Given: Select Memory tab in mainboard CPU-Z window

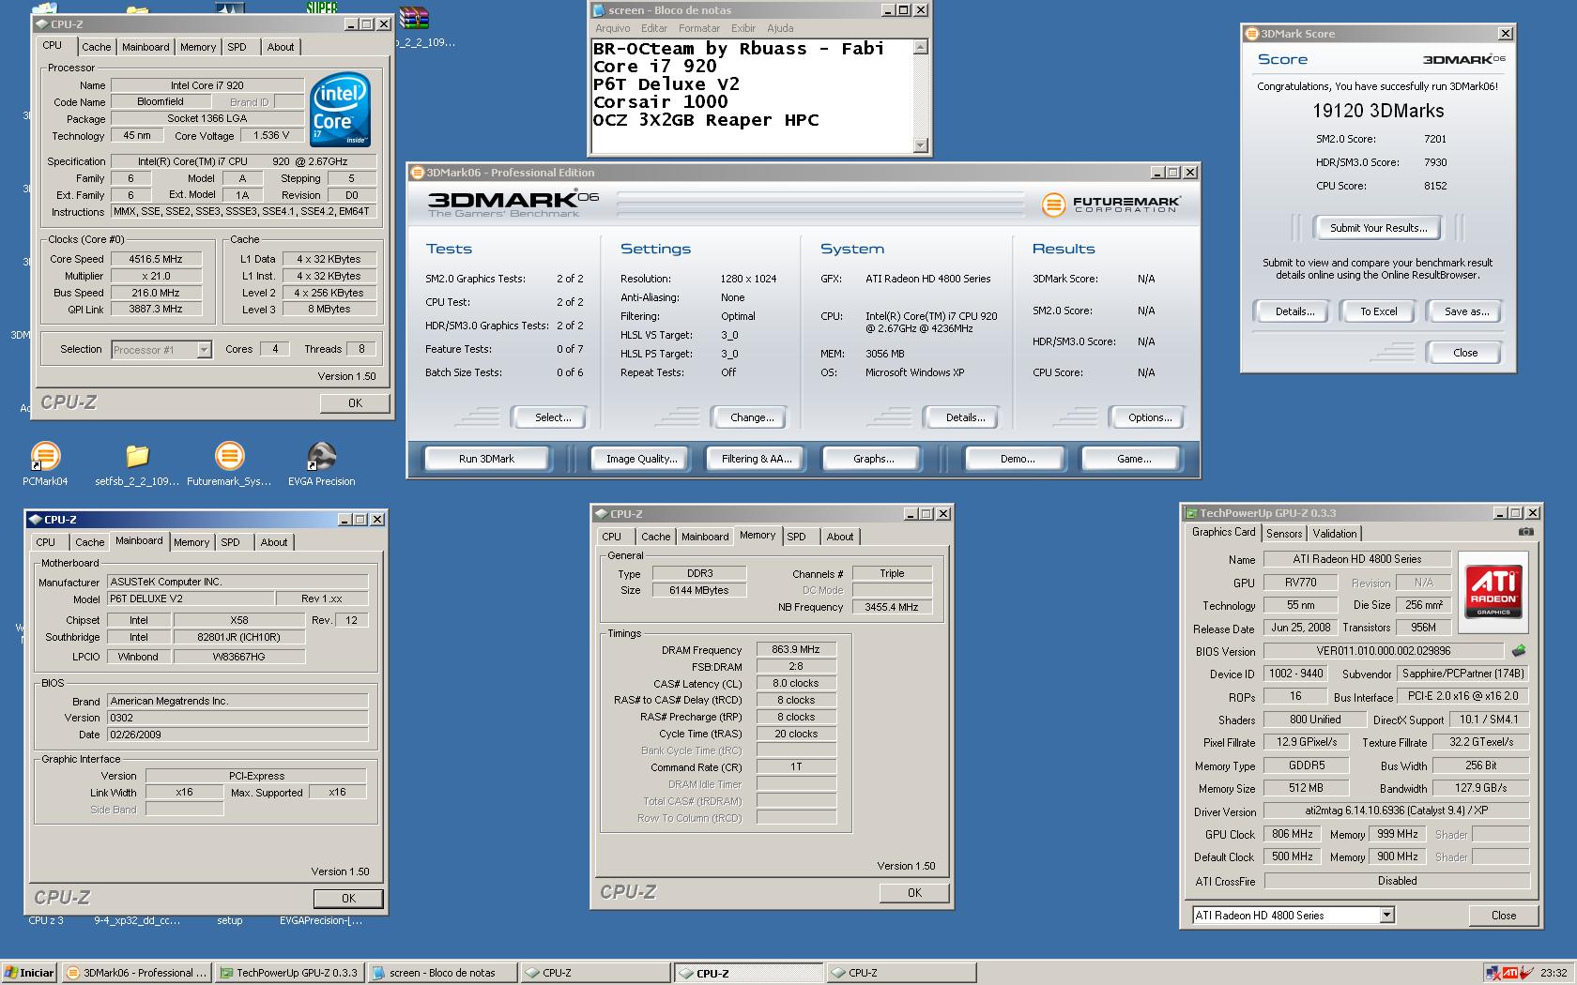Looking at the screenshot, I should (191, 542).
